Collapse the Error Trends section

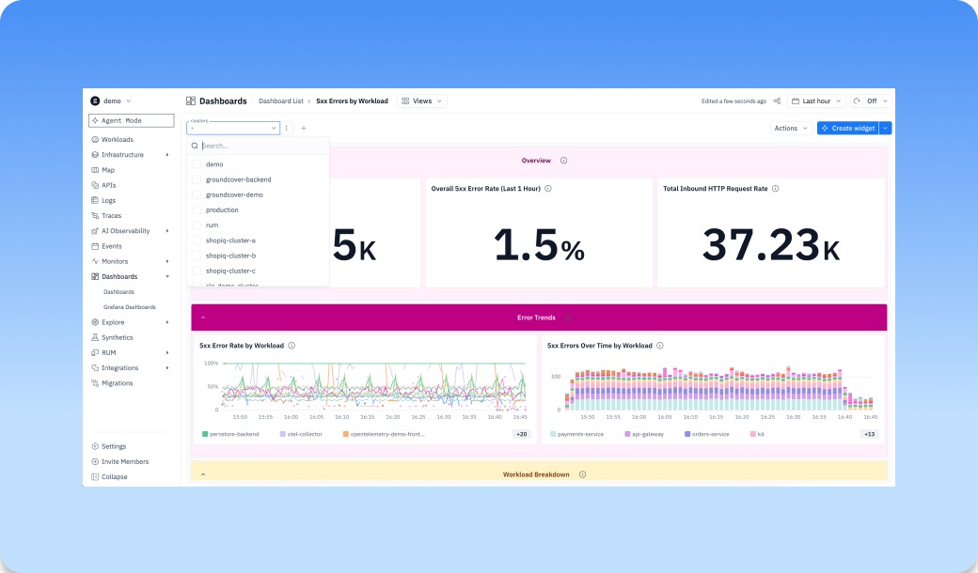[203, 317]
